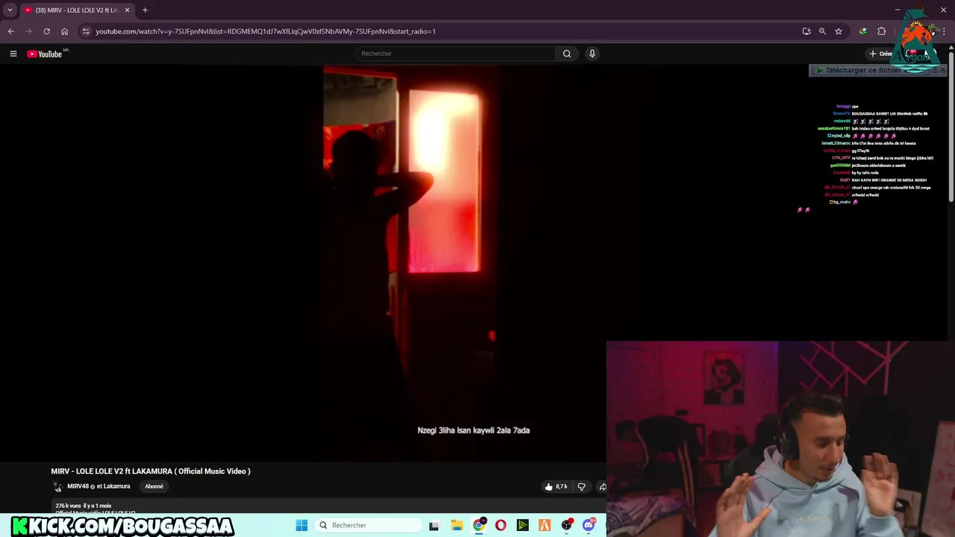Open the orange app icon on taskbar
Image resolution: width=955 pixels, height=537 pixels.
pos(545,525)
